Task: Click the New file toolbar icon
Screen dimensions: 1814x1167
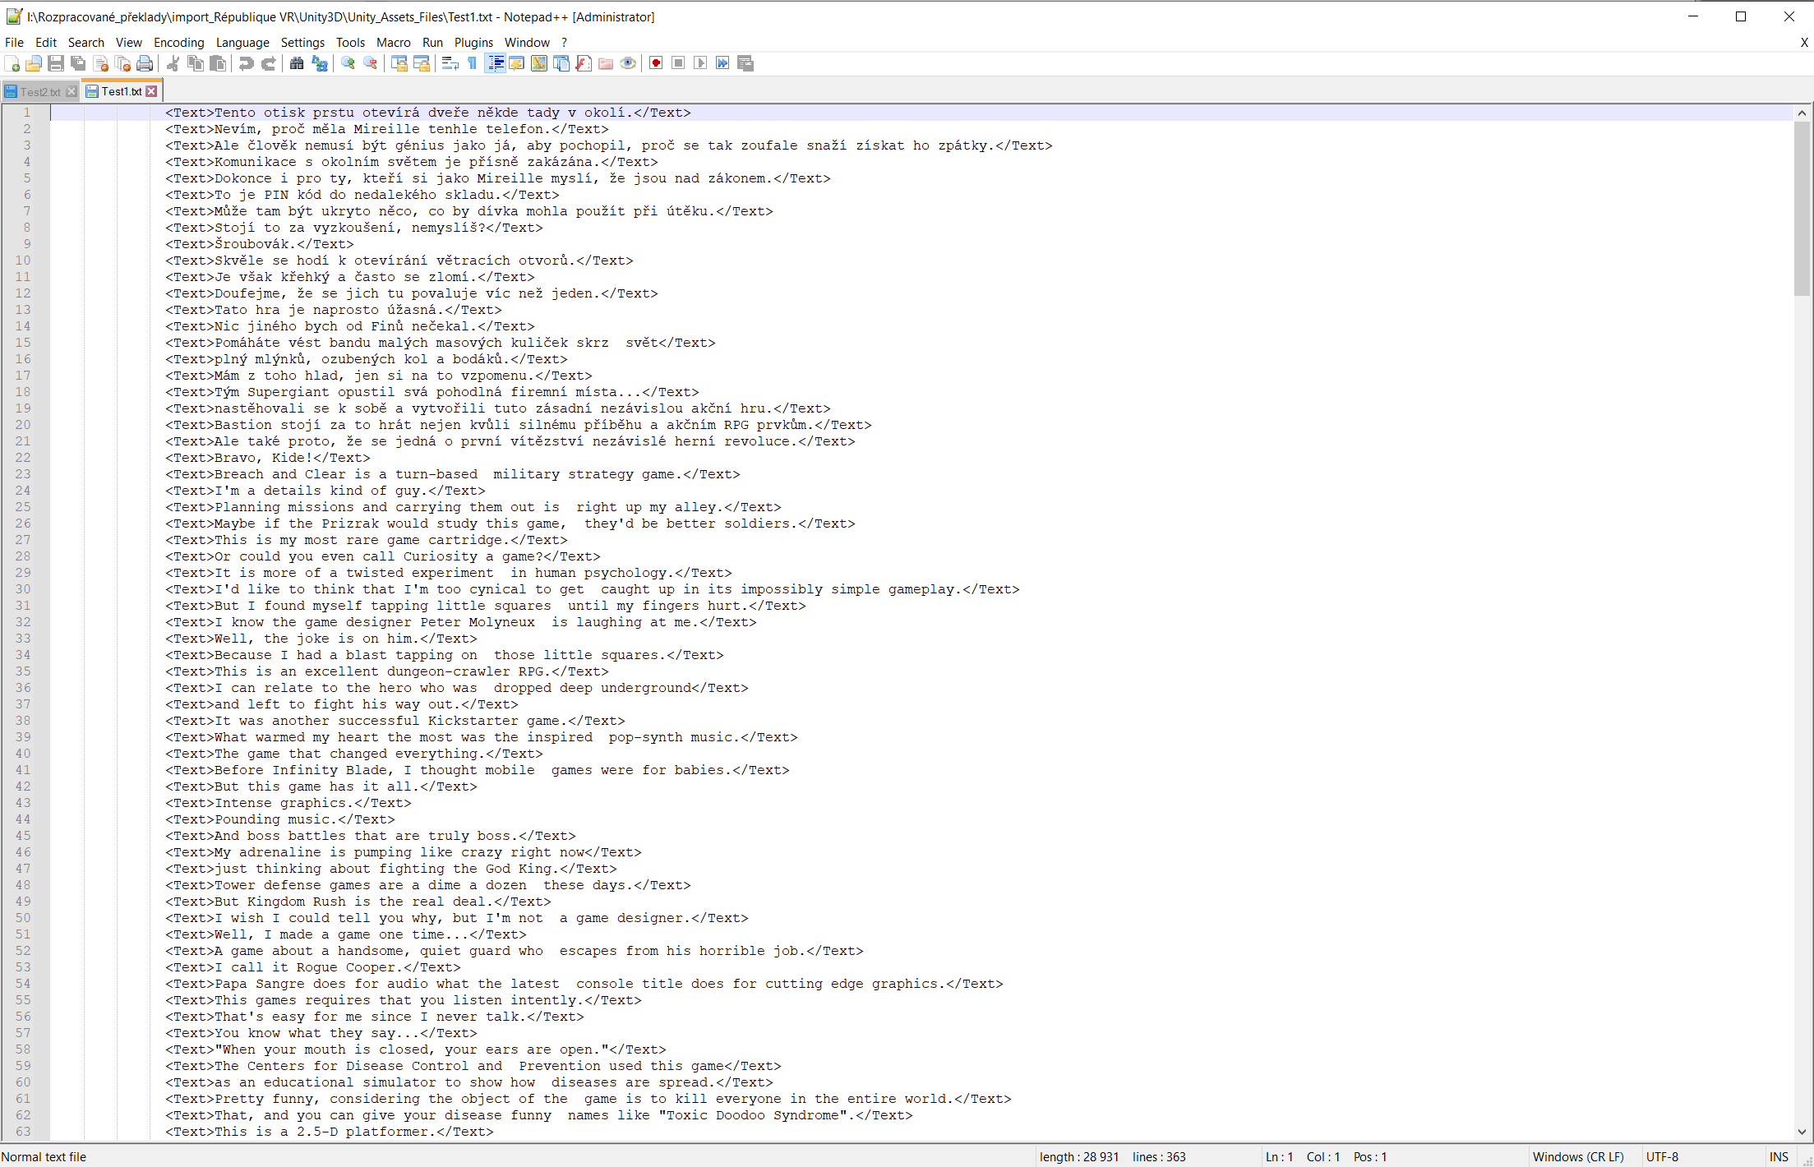Action: pyautogui.click(x=12, y=63)
